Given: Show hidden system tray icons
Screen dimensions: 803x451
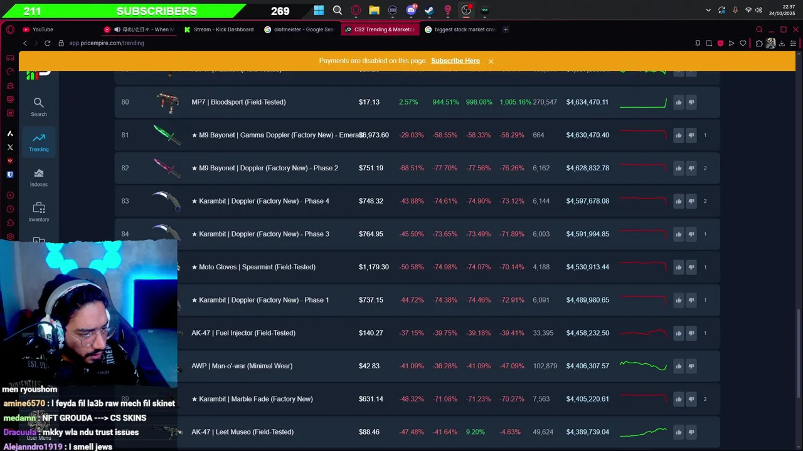Looking at the screenshot, I should tap(708, 10).
